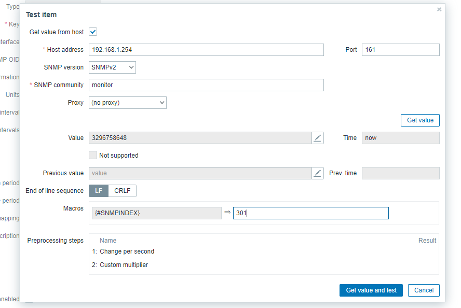Screen dimensions: 461x308
Task: Click the {#SNMPINDEX} macro value field
Action: pyautogui.click(x=310, y=213)
